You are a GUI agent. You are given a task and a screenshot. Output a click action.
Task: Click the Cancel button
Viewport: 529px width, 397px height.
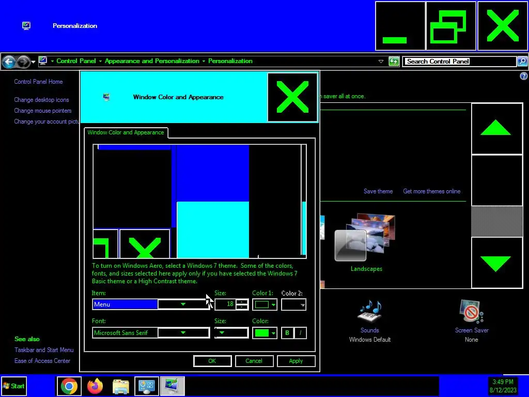click(x=254, y=361)
